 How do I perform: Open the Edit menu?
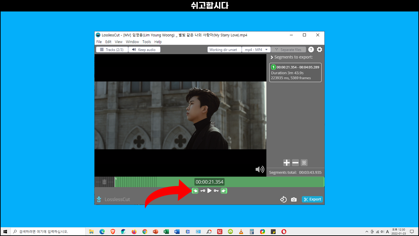tap(108, 42)
